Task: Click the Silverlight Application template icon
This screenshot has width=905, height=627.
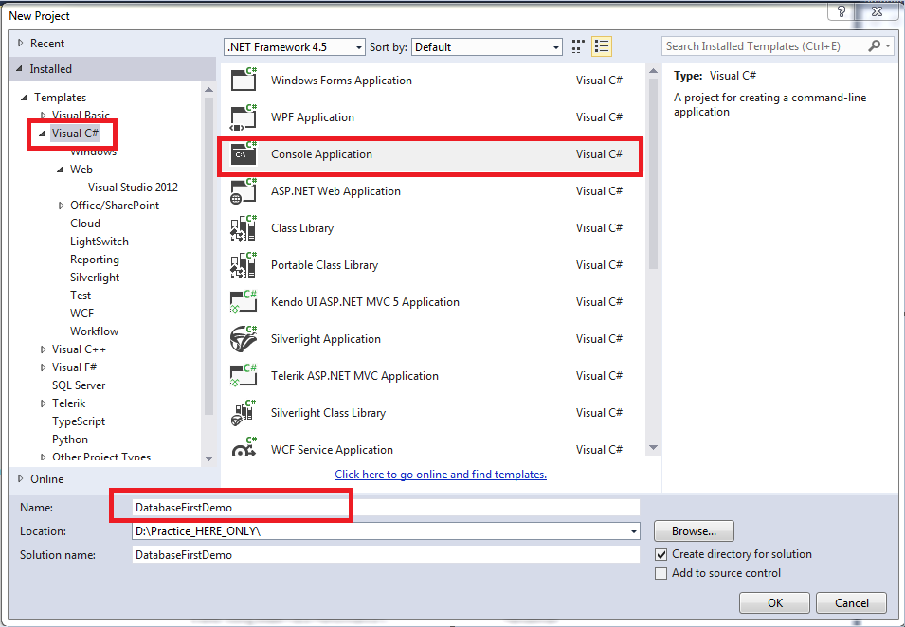Action: (243, 338)
